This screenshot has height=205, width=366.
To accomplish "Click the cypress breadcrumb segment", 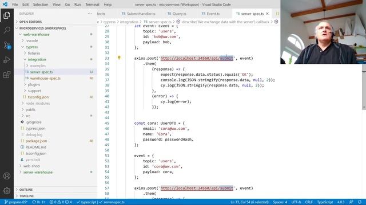I will pos(109,22).
